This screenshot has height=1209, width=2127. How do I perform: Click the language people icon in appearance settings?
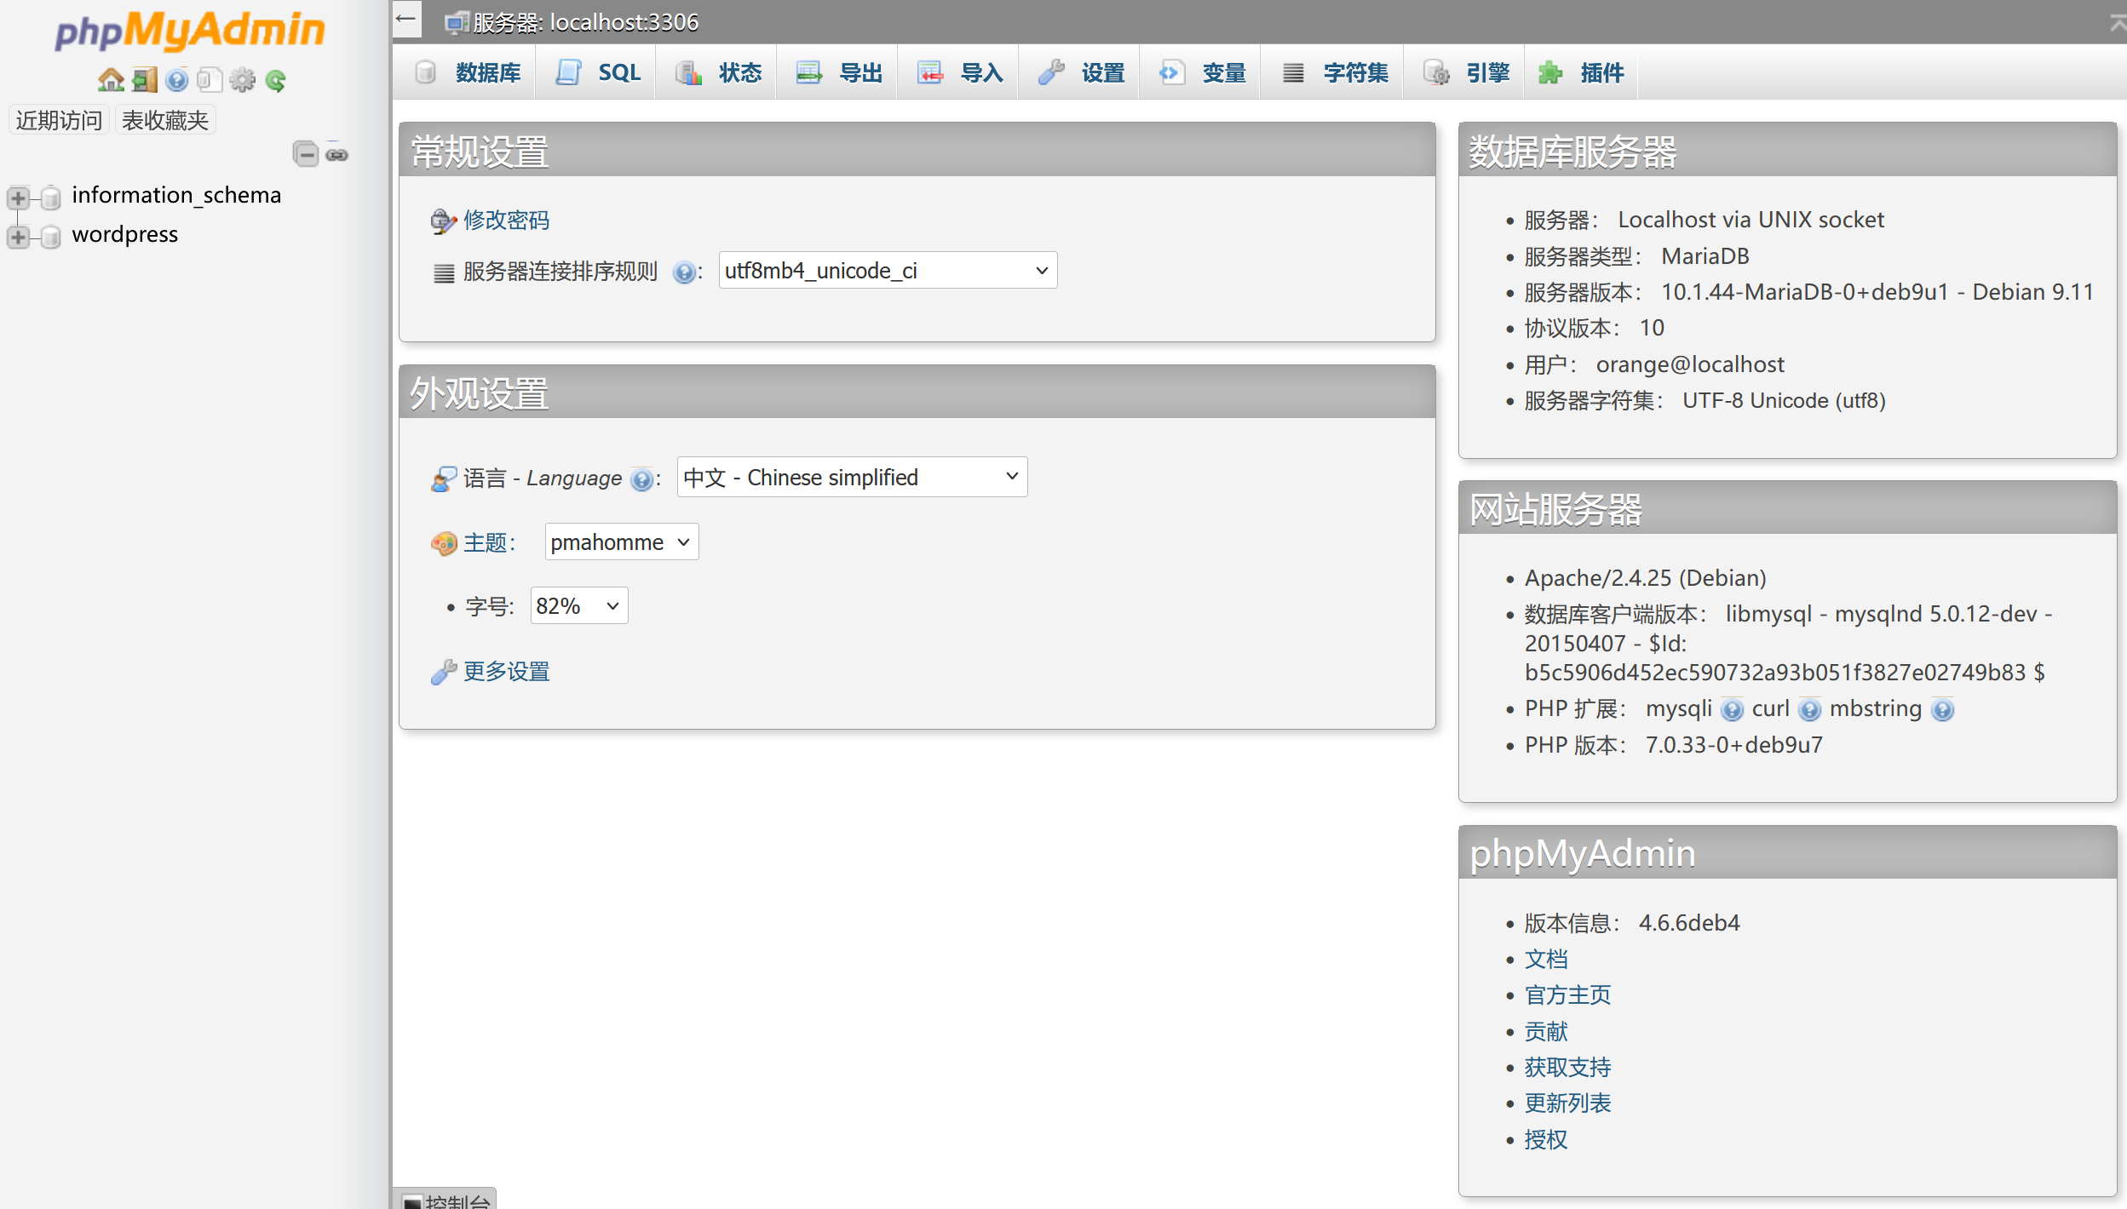443,478
